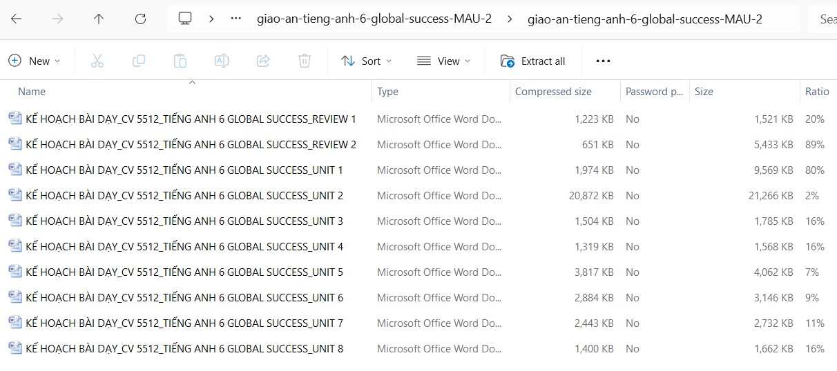Viewport: 837px width, 371px height.
Task: Sort by Size column header
Action: (x=704, y=91)
